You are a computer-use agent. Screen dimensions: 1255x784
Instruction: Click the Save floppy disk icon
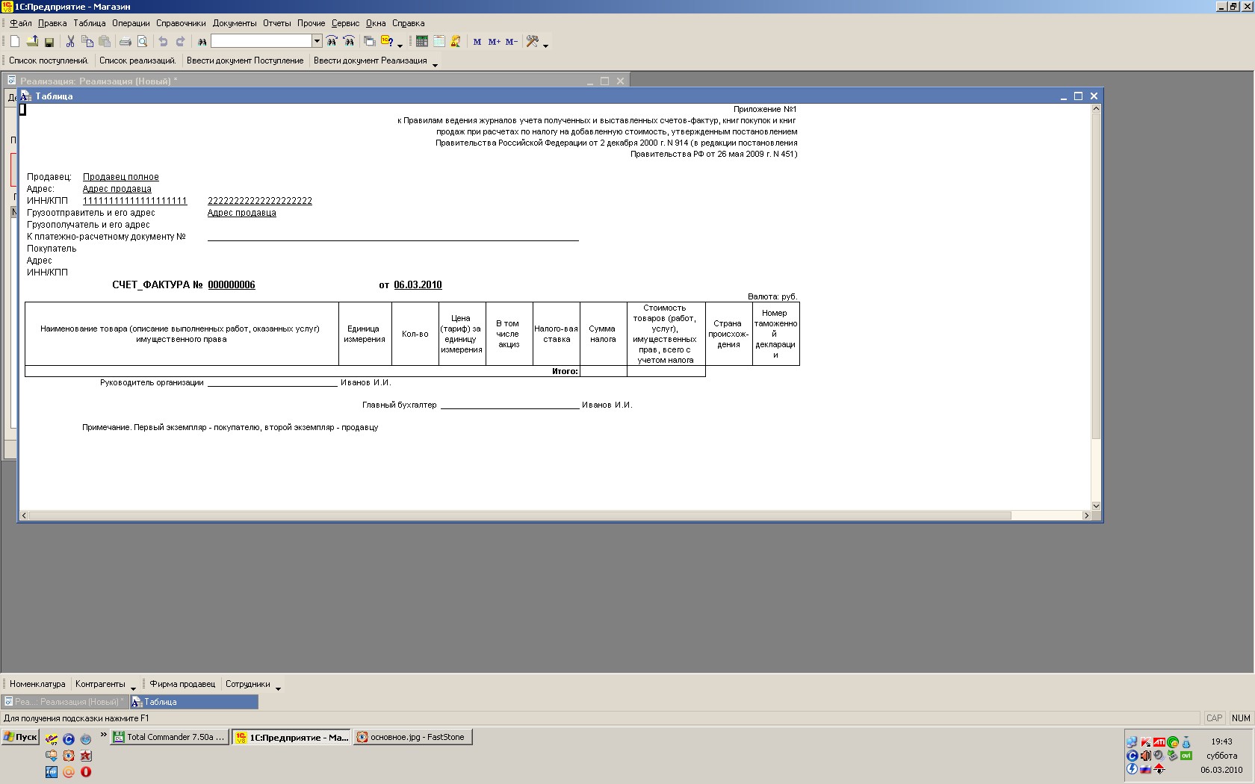49,42
